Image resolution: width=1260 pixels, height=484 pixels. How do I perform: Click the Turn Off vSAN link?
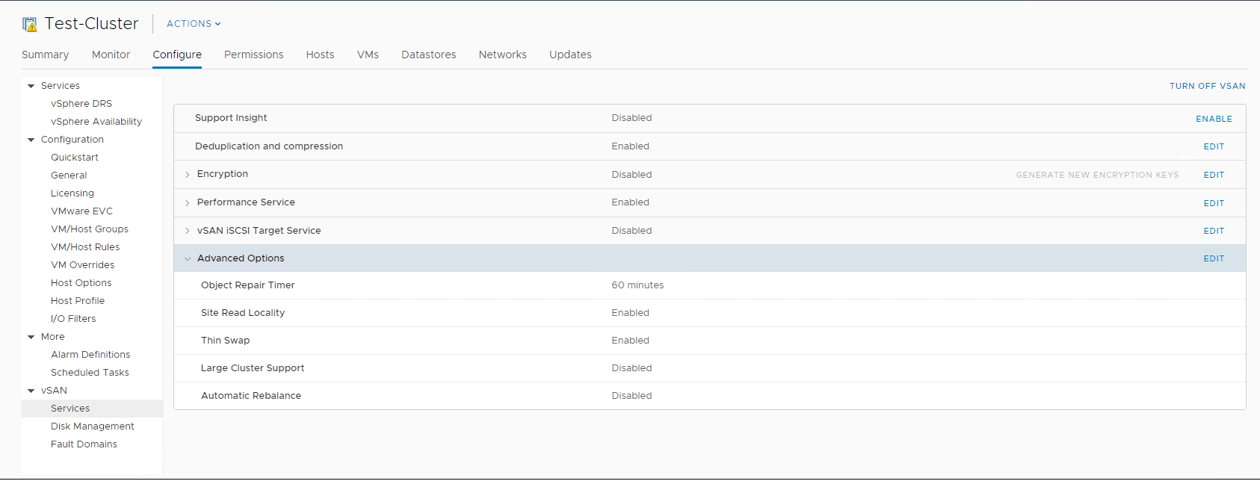click(1207, 86)
